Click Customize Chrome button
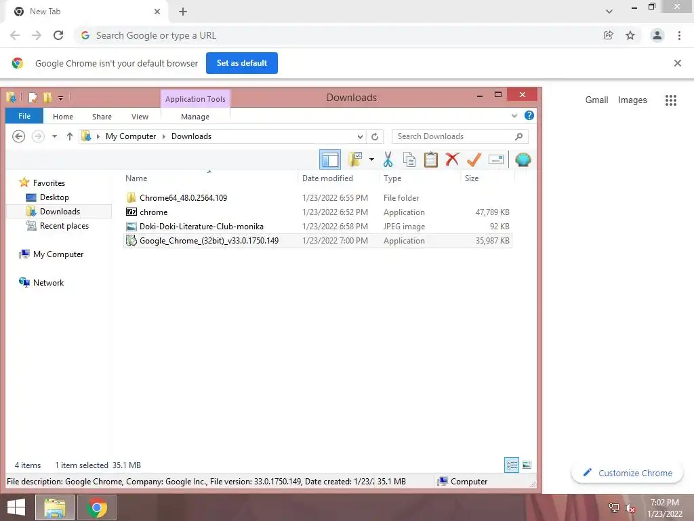The height and width of the screenshot is (521, 694). 627,473
